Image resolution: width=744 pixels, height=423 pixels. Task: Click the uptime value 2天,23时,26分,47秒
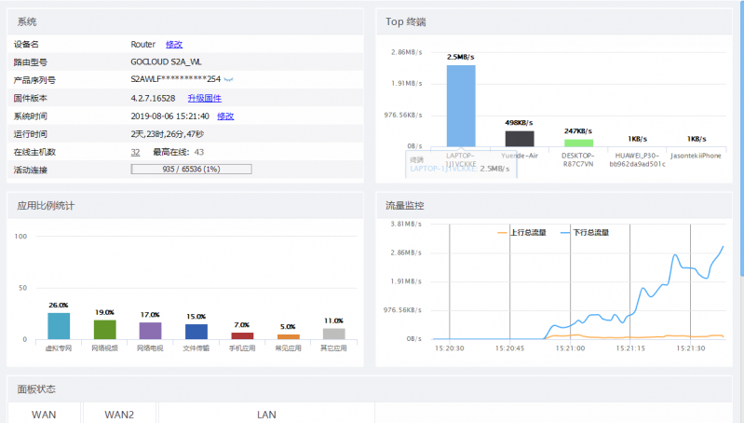pyautogui.click(x=168, y=134)
